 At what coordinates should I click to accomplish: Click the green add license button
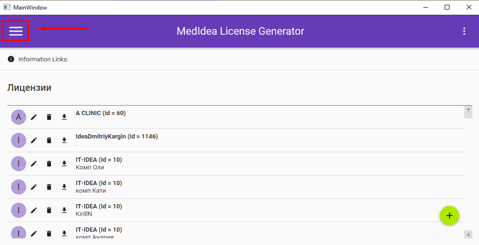pyautogui.click(x=449, y=216)
